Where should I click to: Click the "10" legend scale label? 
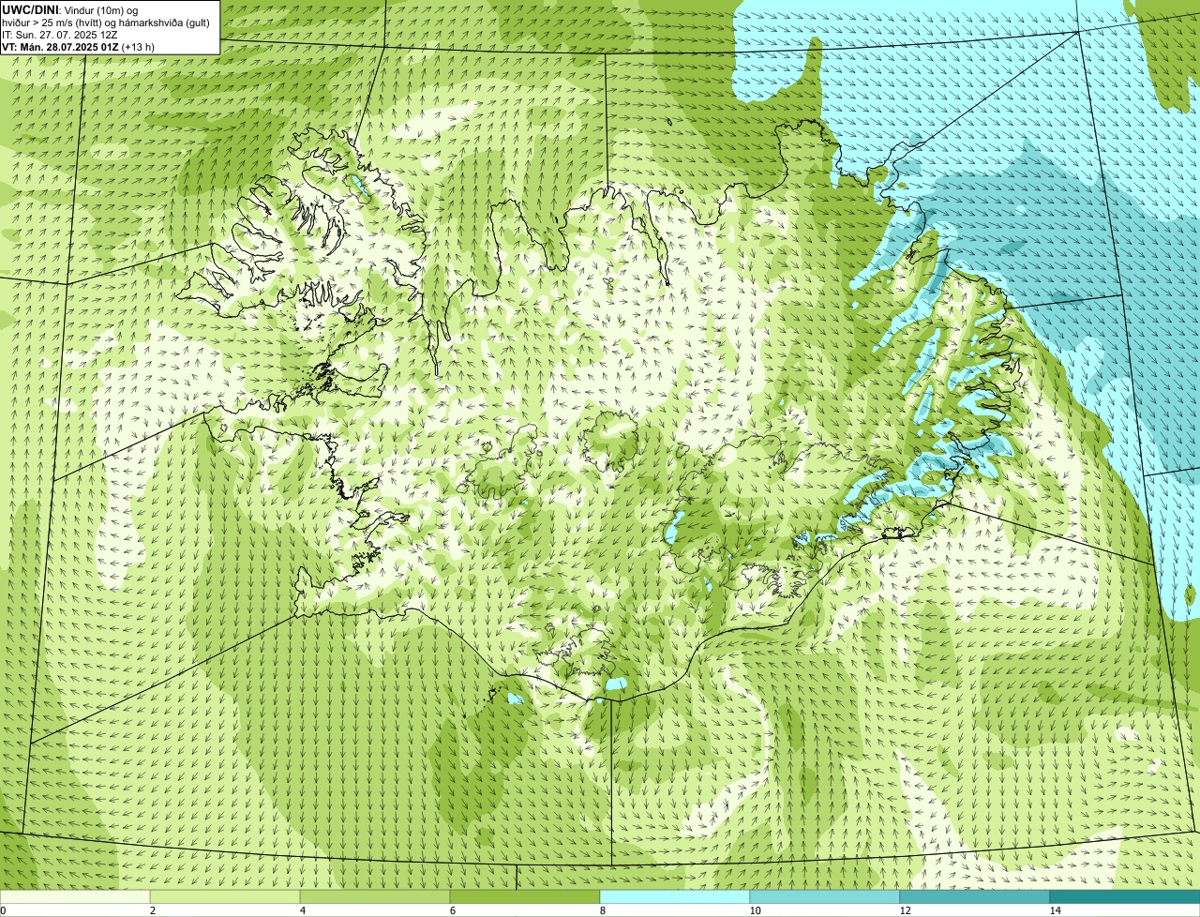coord(755,910)
